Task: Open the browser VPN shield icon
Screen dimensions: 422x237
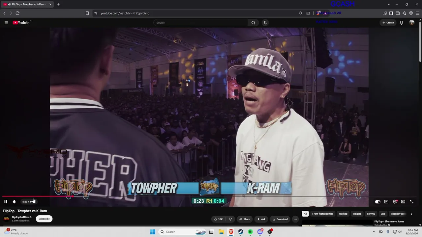Action: point(411,13)
